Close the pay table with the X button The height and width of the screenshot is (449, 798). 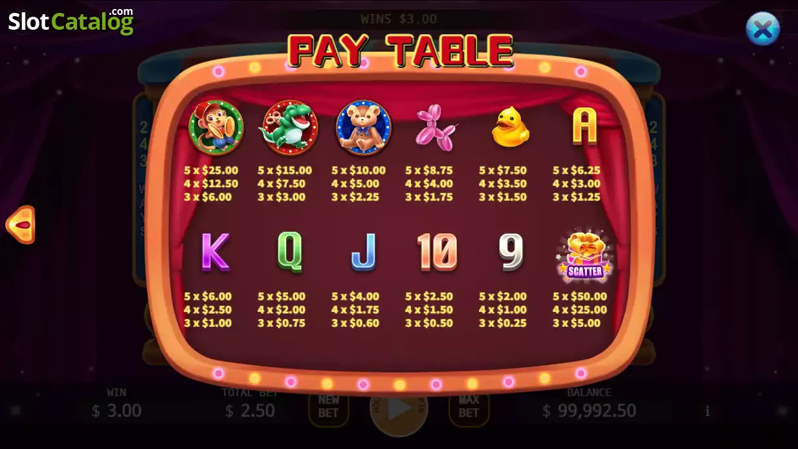click(x=762, y=28)
